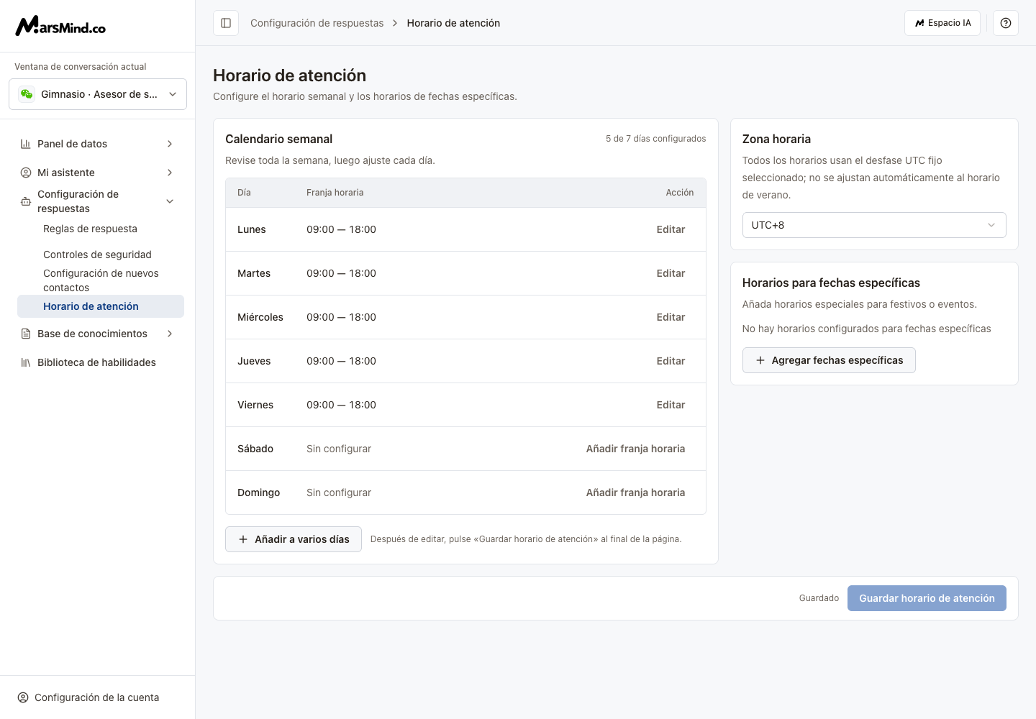Go to Controles de seguridad
This screenshot has height=719, width=1036.
pyautogui.click(x=97, y=255)
